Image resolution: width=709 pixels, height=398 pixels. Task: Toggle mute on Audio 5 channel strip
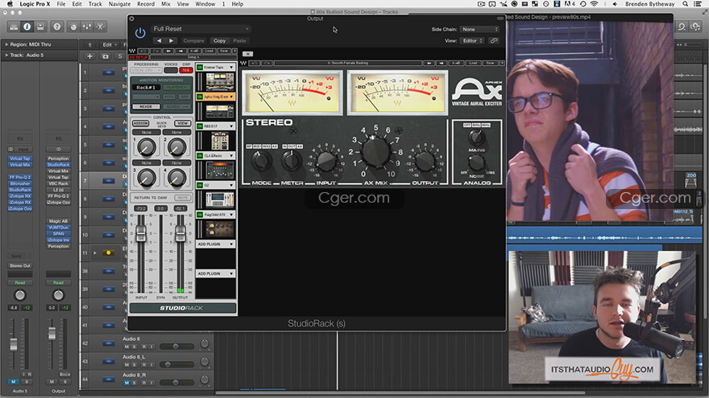point(14,382)
